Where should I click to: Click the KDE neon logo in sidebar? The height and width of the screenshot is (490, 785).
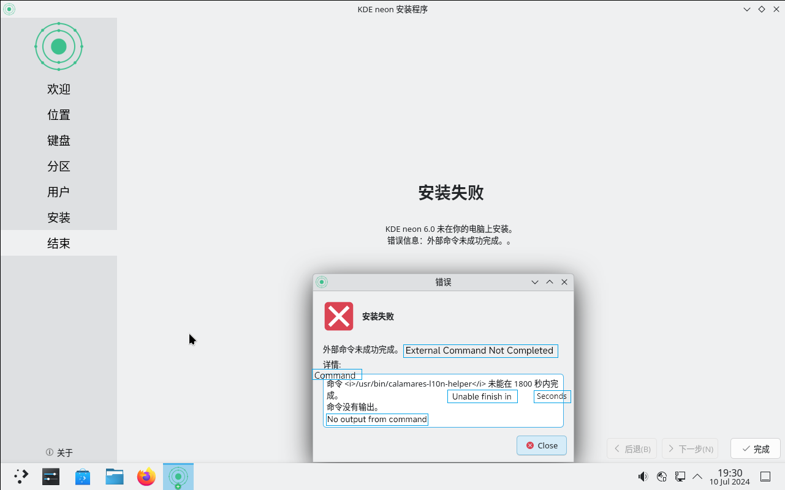(59, 46)
